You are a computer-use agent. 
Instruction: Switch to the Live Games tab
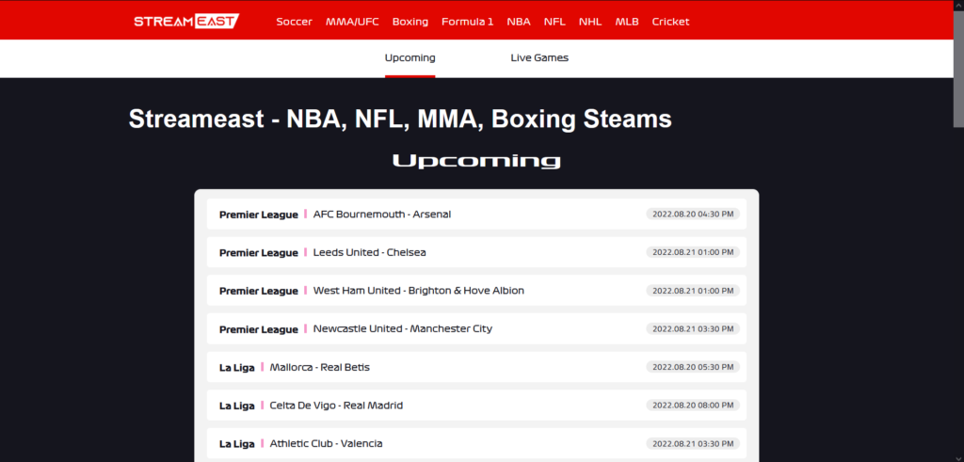[x=539, y=57]
